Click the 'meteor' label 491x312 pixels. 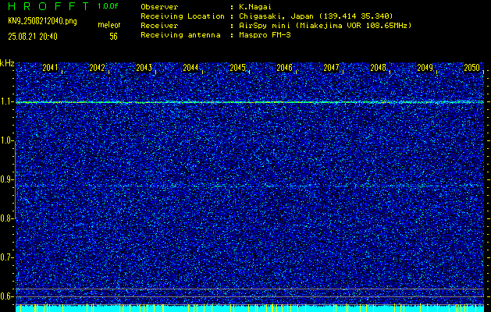(109, 25)
